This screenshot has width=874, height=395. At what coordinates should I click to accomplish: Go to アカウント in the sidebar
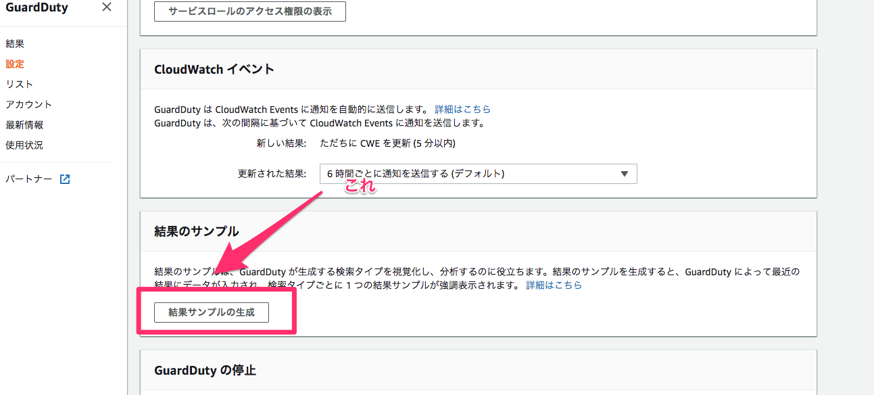click(29, 105)
